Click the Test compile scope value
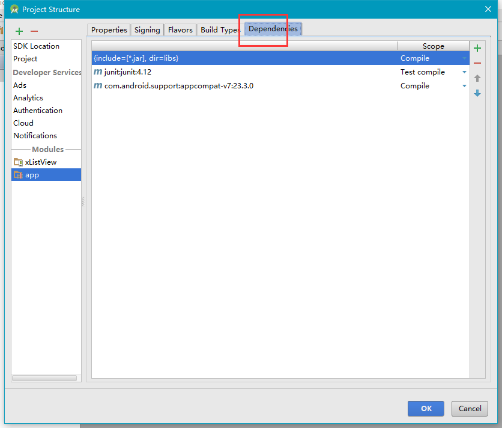Screen dimensions: 502x428 click(422, 72)
